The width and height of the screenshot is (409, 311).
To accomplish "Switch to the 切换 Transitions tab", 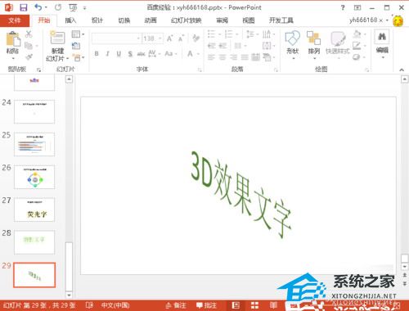I will pyautogui.click(x=124, y=20).
